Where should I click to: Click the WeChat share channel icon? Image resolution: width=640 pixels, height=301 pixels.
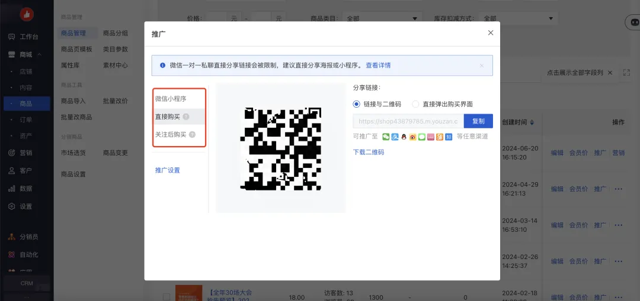click(x=386, y=137)
